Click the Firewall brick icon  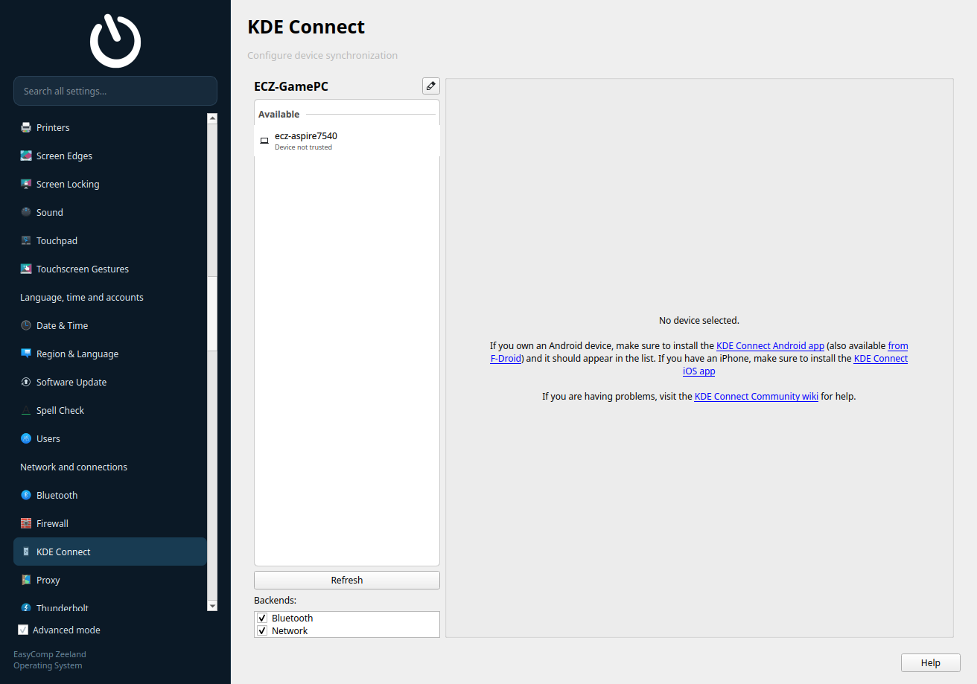point(26,523)
